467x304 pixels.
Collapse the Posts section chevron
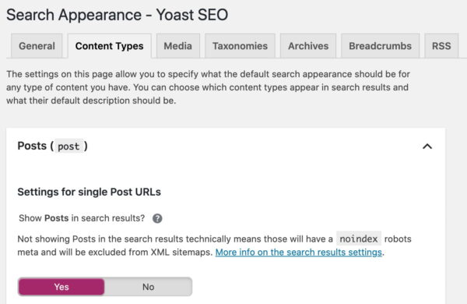427,147
